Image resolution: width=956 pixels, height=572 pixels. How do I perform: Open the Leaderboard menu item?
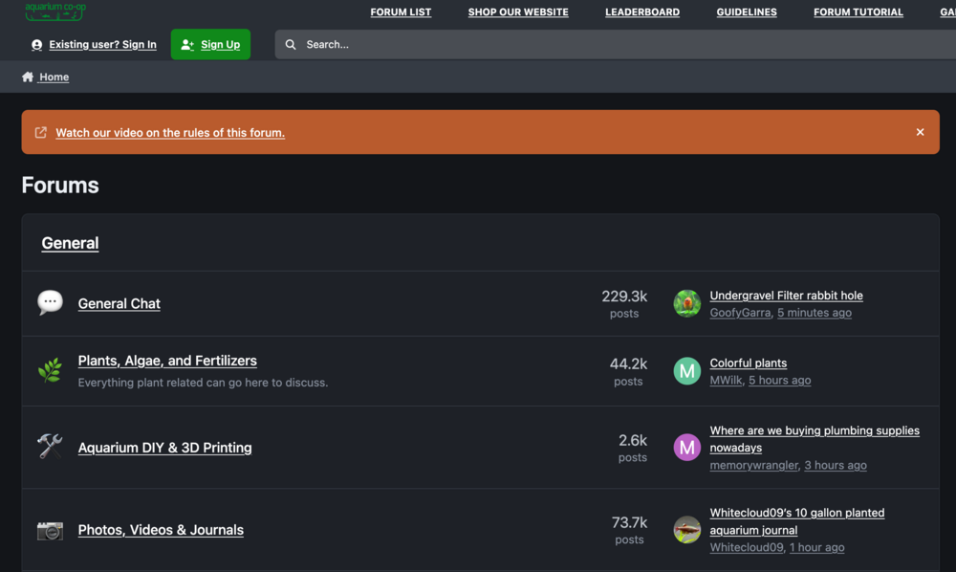tap(642, 11)
